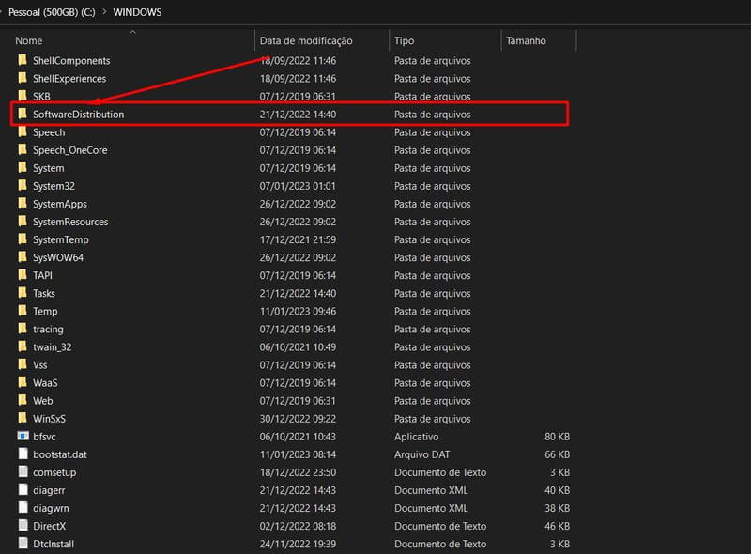Sort by the Tamanho column header
The width and height of the screenshot is (751, 554).
pyautogui.click(x=526, y=40)
